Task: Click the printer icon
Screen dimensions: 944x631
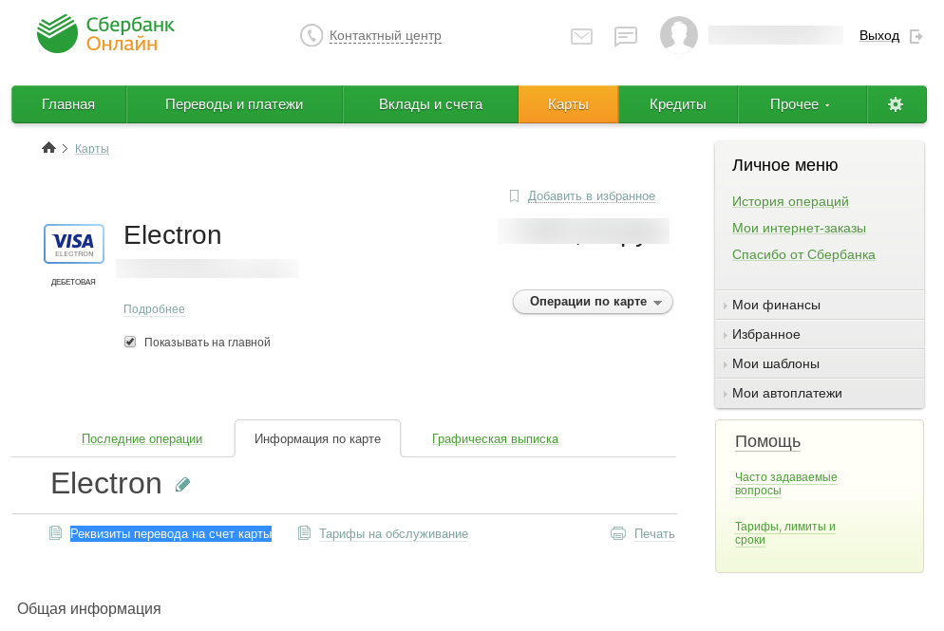Action: pyautogui.click(x=618, y=533)
